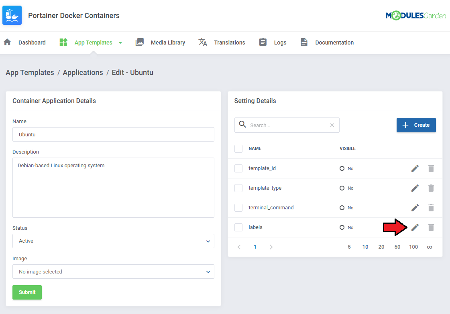The height and width of the screenshot is (314, 450).
Task: Delete the labels setting
Action: coord(431,227)
